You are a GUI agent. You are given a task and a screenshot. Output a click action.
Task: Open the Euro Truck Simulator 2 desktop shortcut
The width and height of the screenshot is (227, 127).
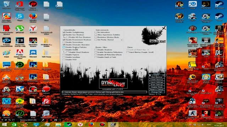click(x=219, y=66)
